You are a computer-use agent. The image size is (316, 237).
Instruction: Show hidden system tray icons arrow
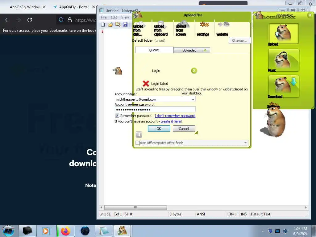262,231
